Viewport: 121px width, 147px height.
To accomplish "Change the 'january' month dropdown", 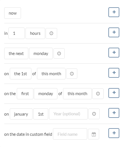I will [21, 114].
